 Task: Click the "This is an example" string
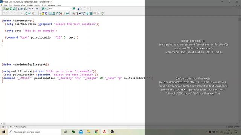(x=39, y=31)
